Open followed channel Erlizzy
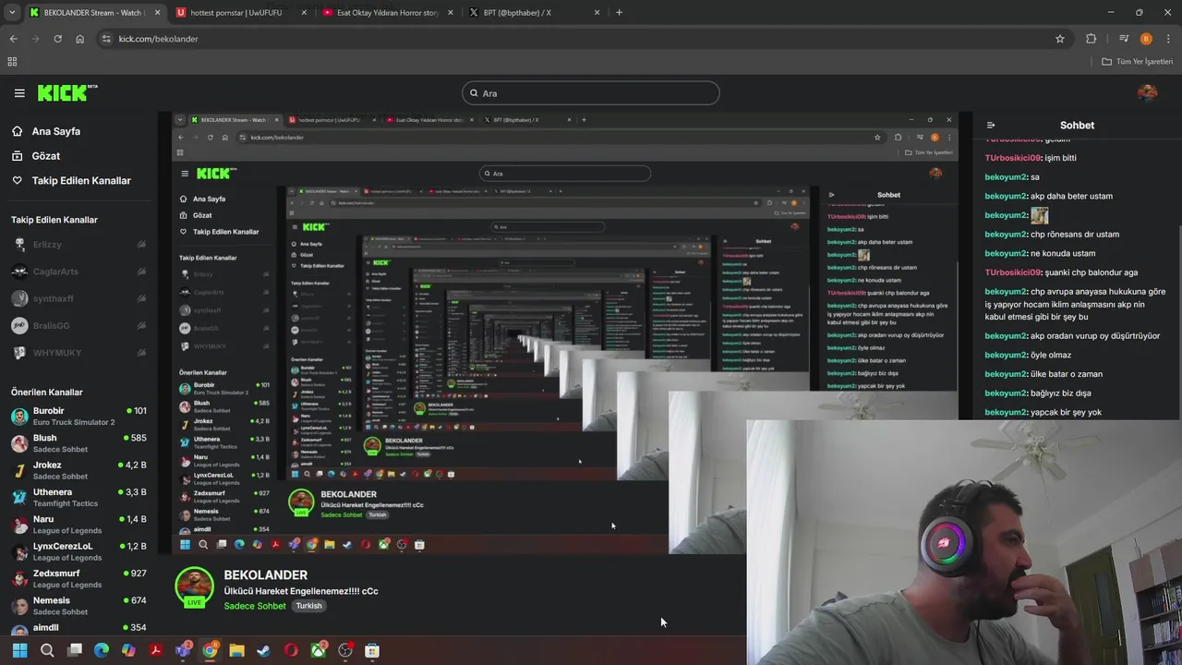 pyautogui.click(x=78, y=245)
